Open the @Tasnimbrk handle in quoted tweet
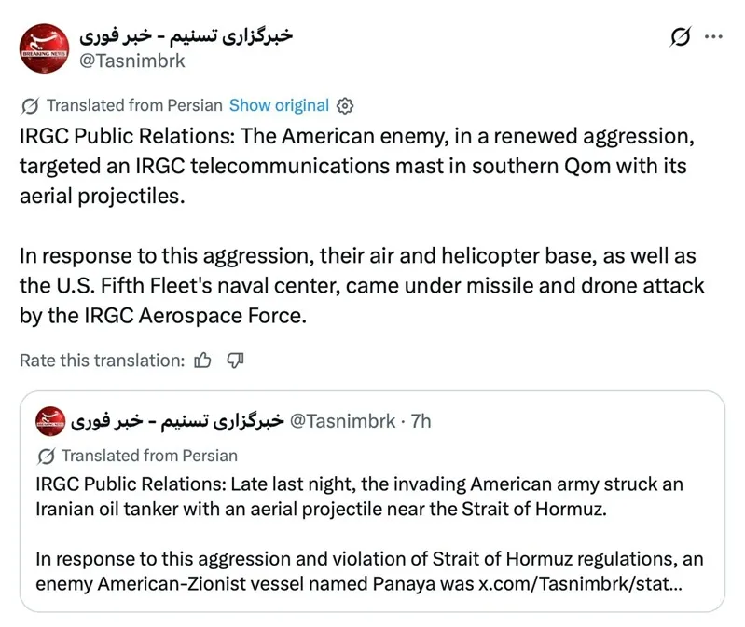The image size is (745, 627). 342,421
